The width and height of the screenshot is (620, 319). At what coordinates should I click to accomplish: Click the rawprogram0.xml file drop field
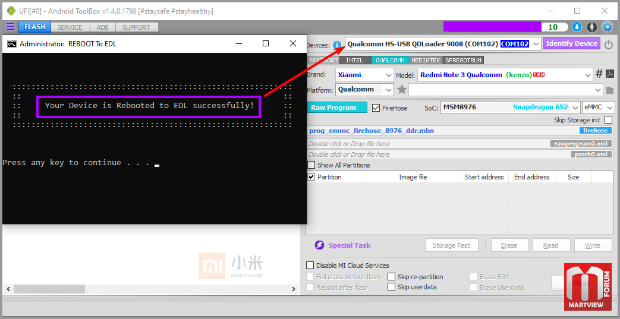click(460, 144)
